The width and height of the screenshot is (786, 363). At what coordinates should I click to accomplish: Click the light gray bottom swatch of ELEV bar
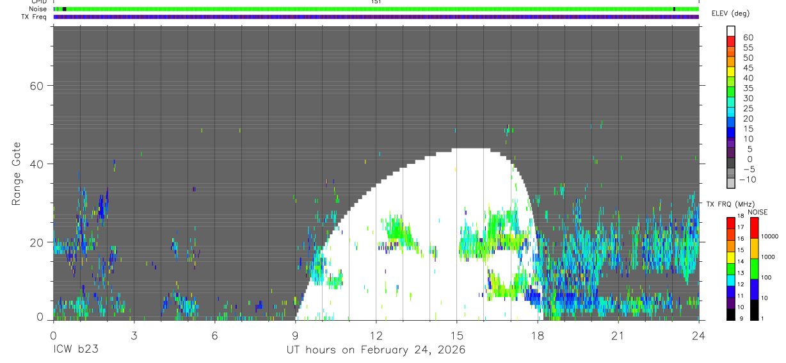[731, 183]
